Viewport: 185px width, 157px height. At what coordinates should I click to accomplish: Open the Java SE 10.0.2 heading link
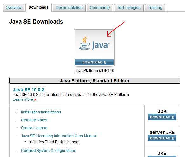click(29, 90)
